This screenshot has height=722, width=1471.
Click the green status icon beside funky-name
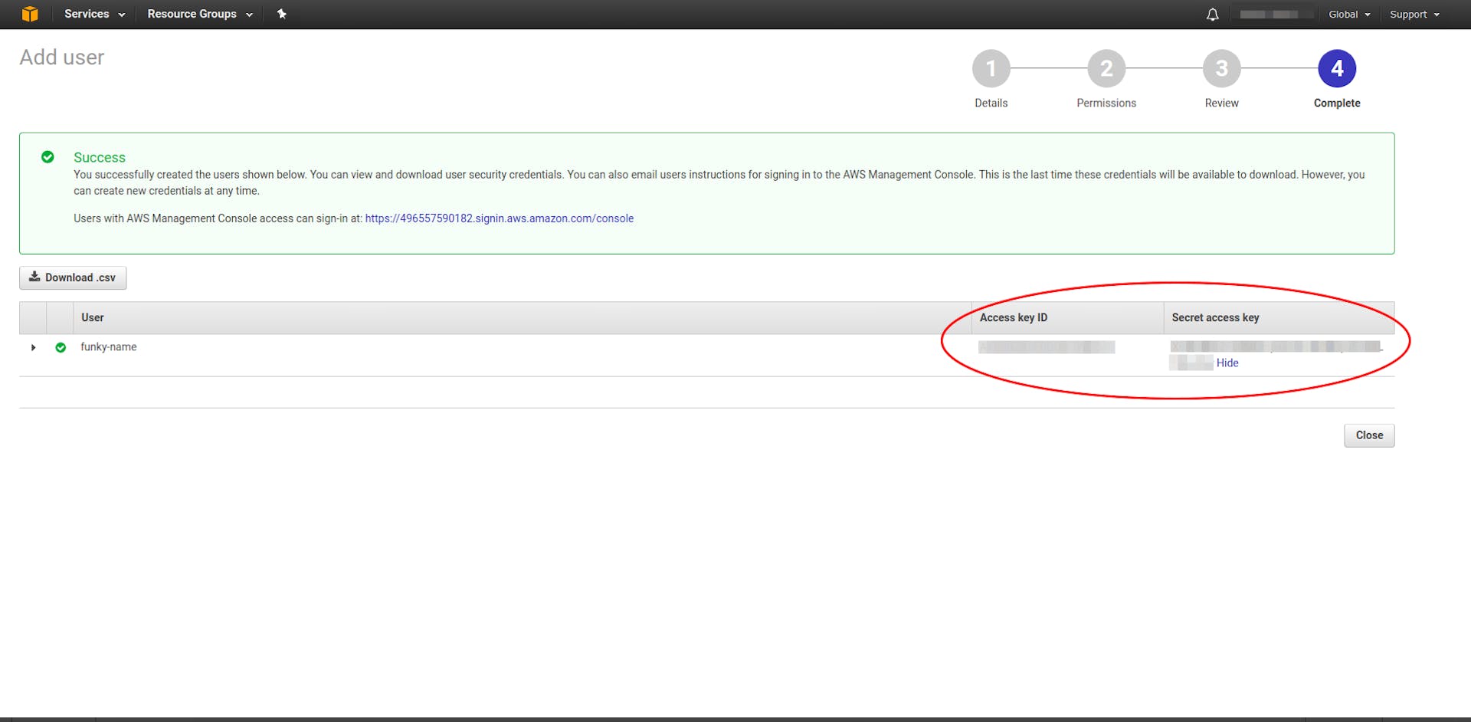coord(61,347)
